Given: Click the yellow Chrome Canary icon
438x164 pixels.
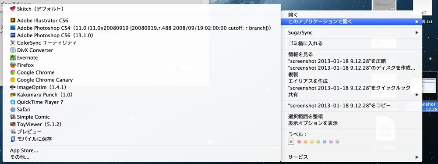Looking at the screenshot, I should pyautogui.click(x=13, y=80).
